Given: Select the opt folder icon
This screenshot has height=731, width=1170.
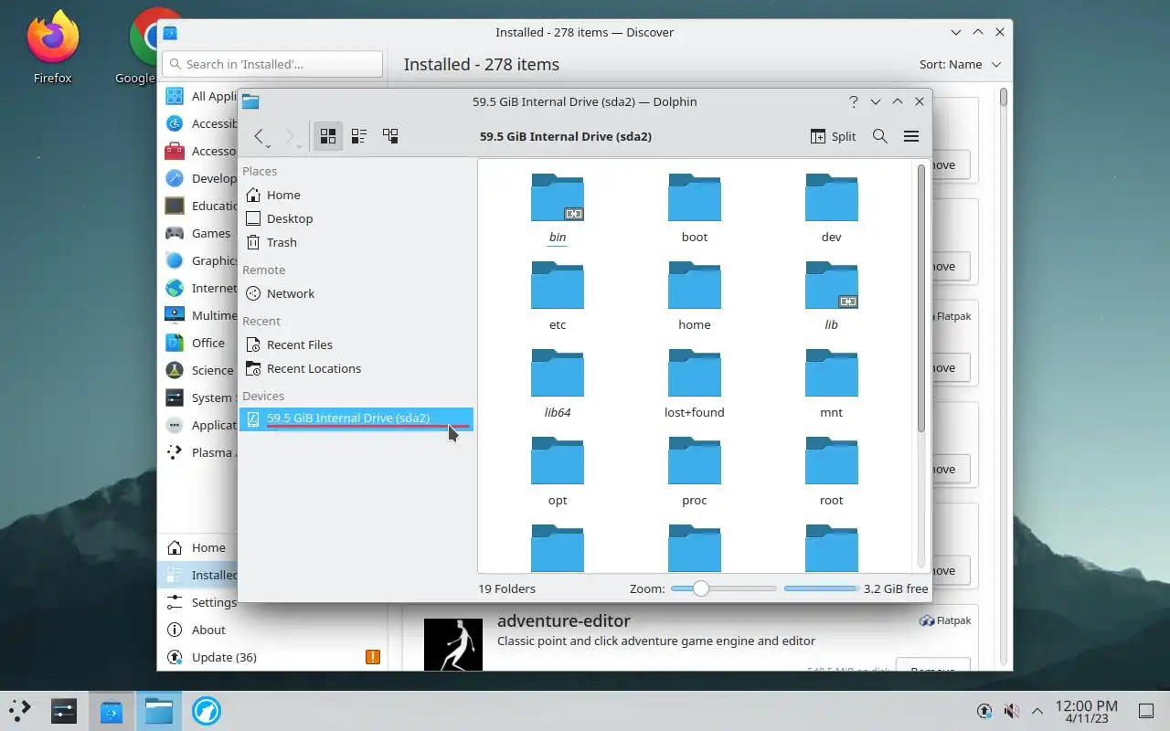Looking at the screenshot, I should pos(558,461).
